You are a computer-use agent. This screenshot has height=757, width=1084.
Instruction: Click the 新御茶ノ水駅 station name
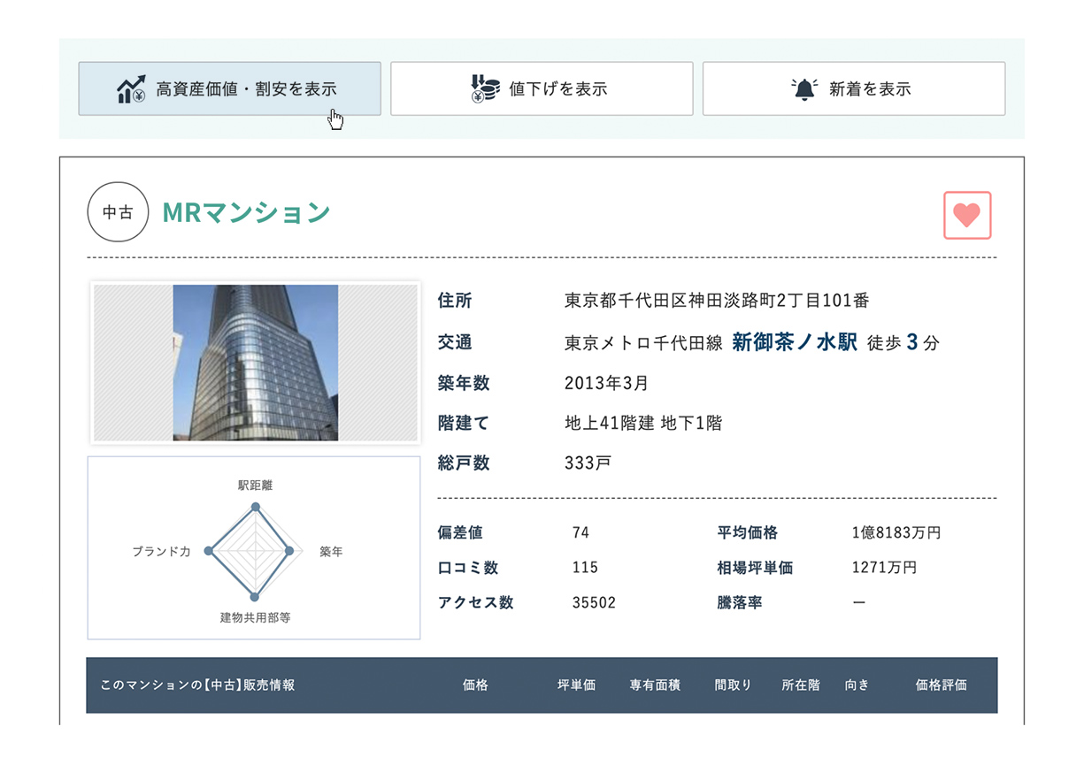[795, 342]
